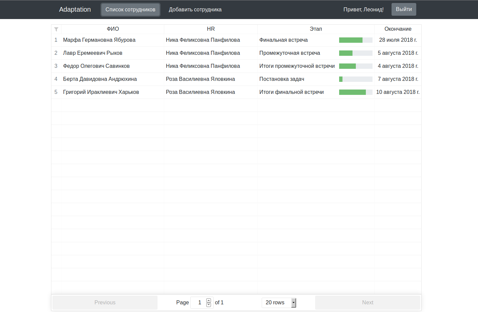Open the Список сотрудников tab
The image size is (478, 312).
131,9
